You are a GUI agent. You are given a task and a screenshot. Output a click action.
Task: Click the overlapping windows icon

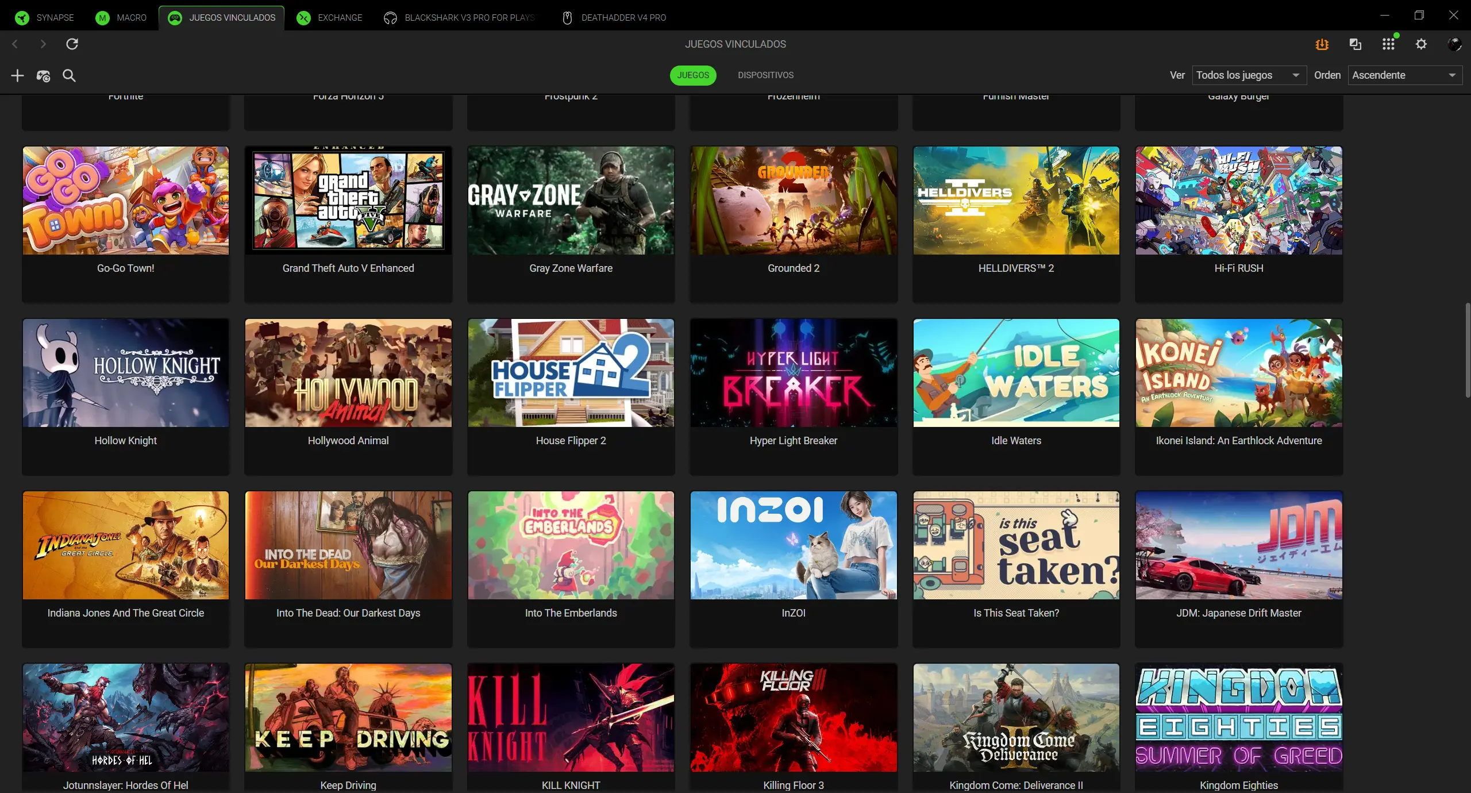(x=1356, y=44)
